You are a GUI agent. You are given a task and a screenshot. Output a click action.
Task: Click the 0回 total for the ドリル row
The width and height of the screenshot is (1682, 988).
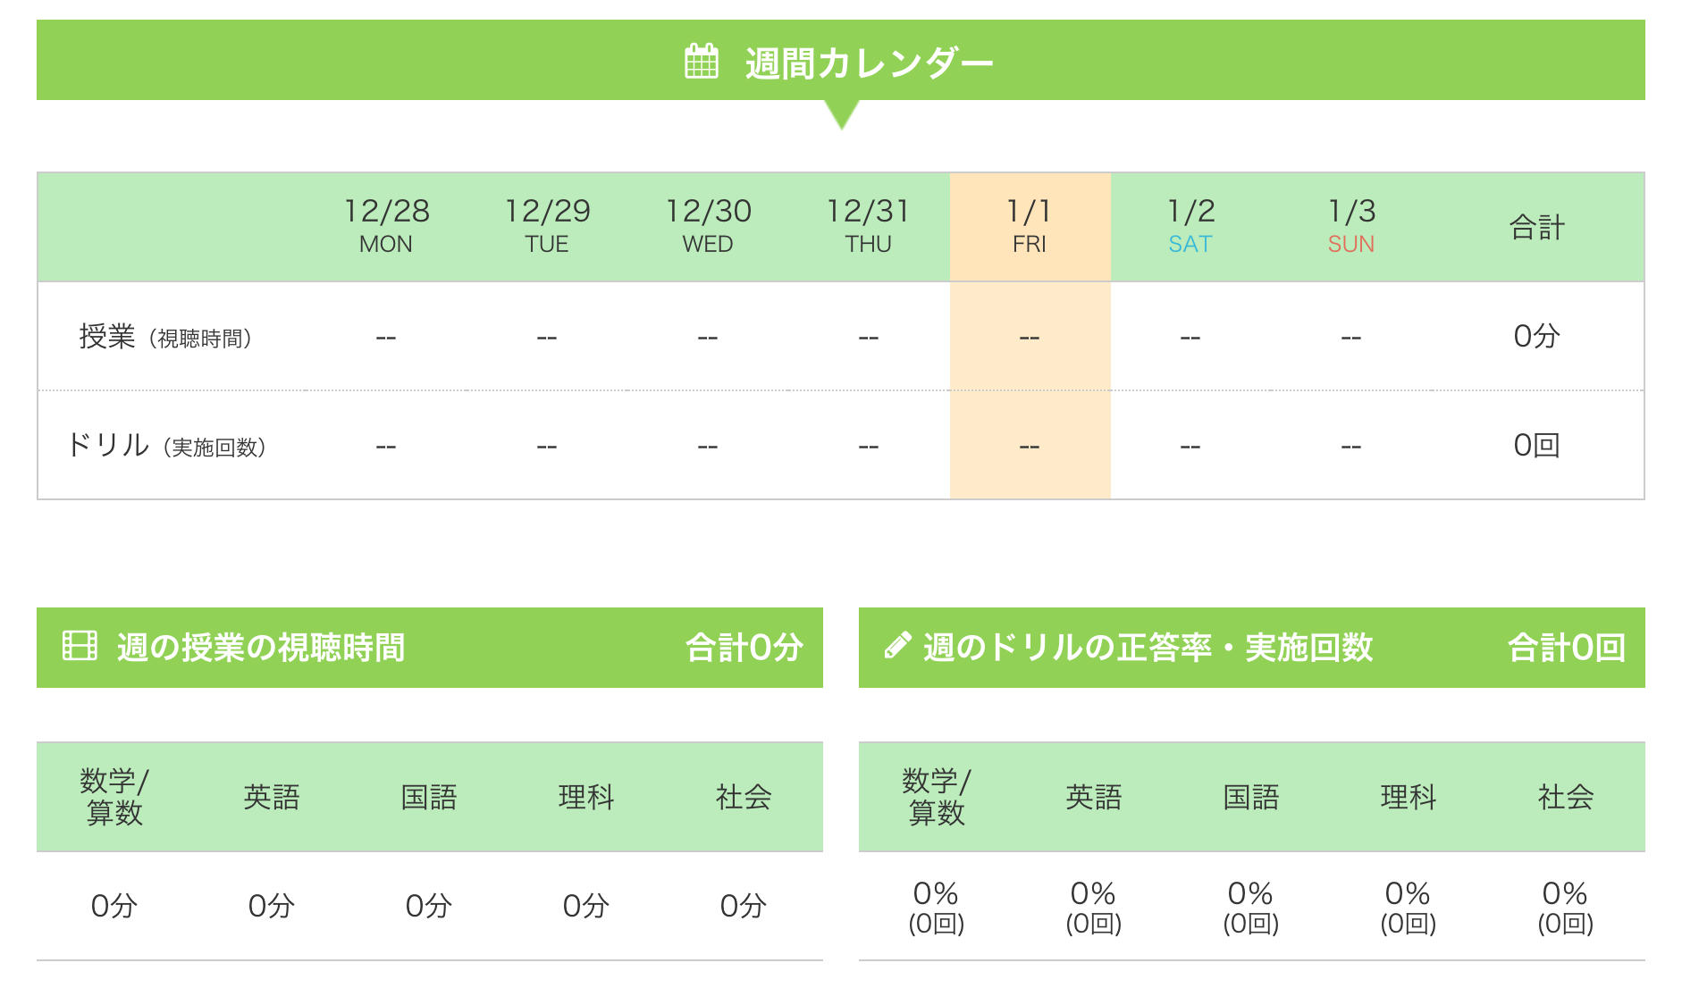(x=1536, y=445)
